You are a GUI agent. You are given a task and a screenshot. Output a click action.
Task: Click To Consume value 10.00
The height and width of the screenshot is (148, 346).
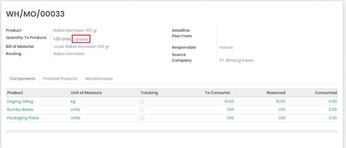[x=229, y=101]
